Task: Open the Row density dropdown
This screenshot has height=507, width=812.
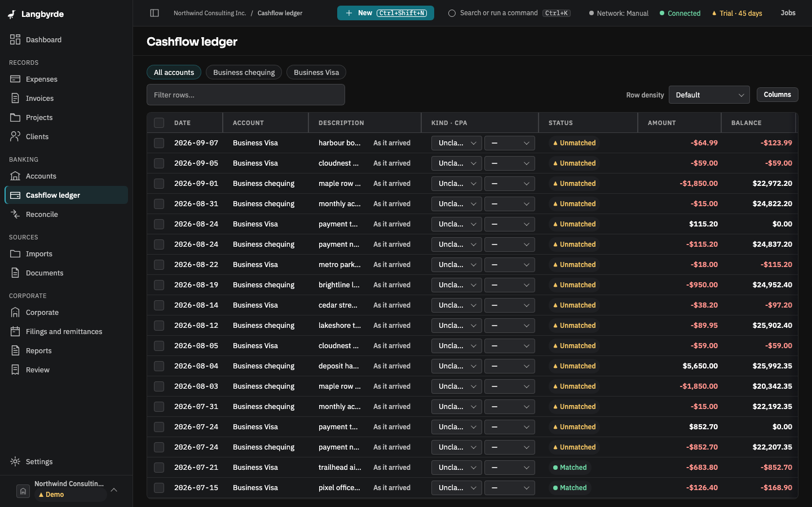Action: [x=709, y=95]
